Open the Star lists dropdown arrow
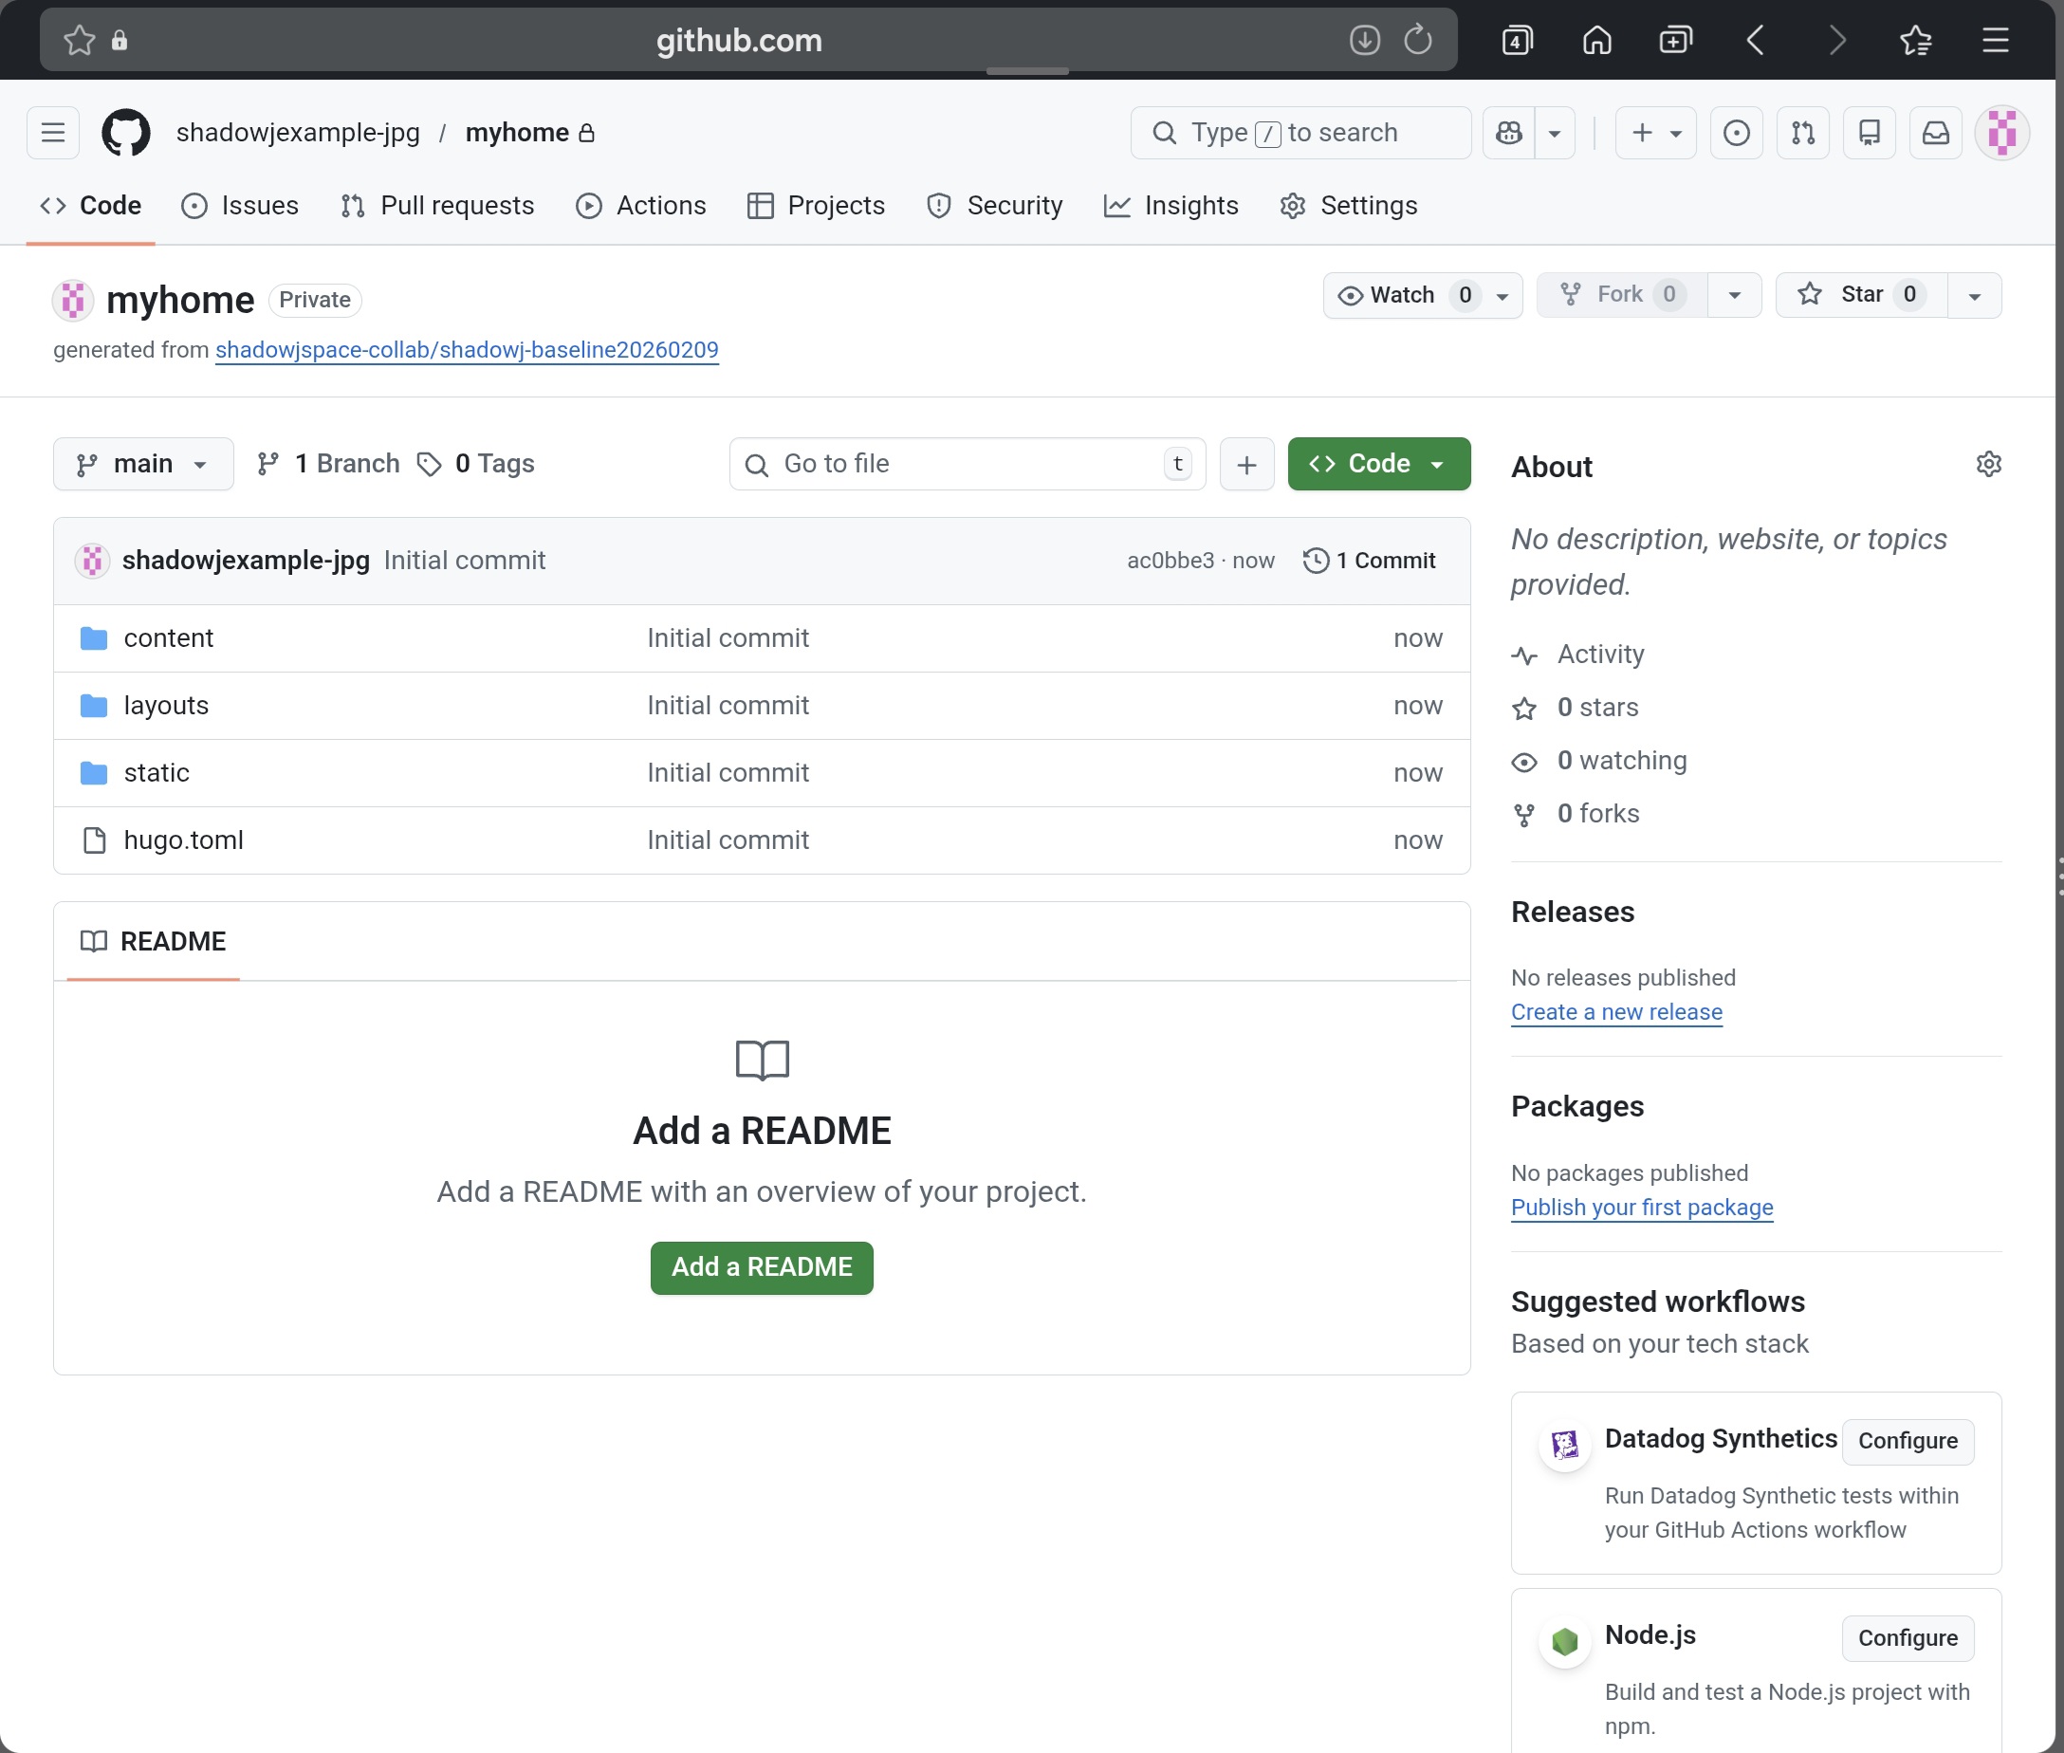The height and width of the screenshot is (1753, 2064). click(x=1974, y=295)
